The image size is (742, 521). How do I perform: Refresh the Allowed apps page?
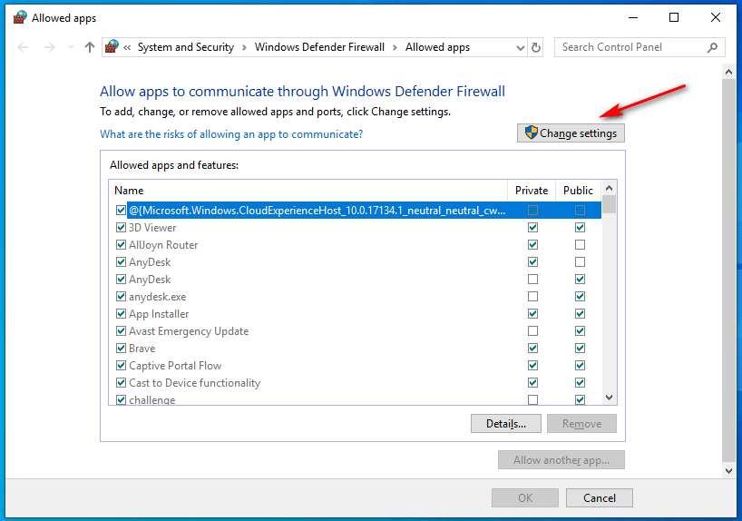(536, 47)
